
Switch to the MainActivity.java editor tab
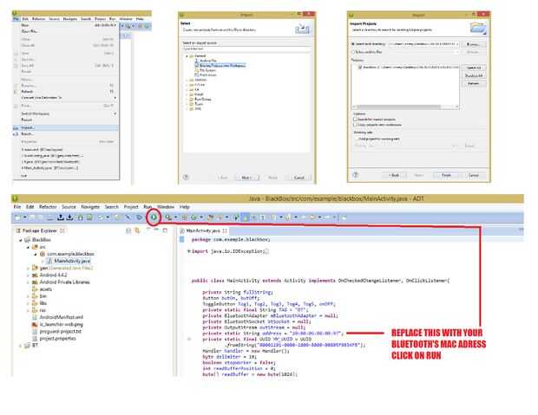[x=203, y=230]
